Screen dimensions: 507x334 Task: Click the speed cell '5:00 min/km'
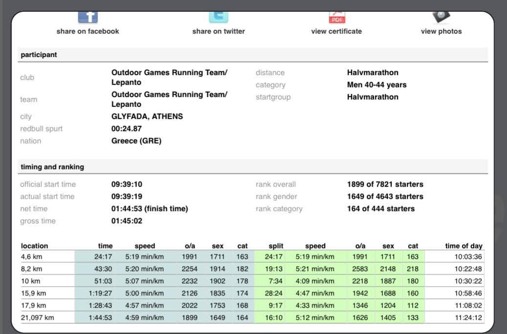coord(145,293)
